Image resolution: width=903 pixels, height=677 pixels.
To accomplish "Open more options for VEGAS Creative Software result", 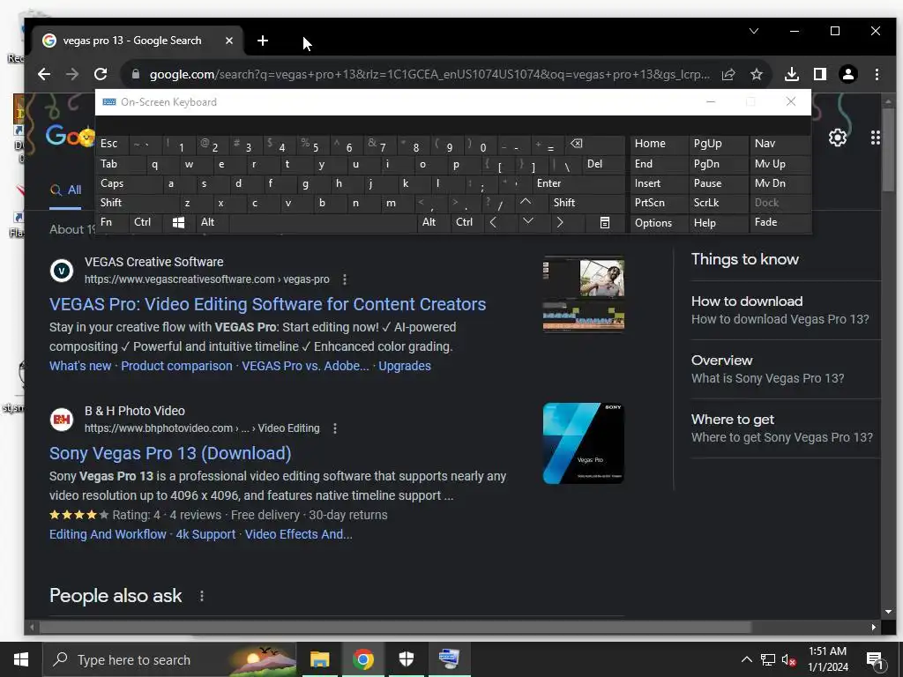I will pyautogui.click(x=345, y=279).
